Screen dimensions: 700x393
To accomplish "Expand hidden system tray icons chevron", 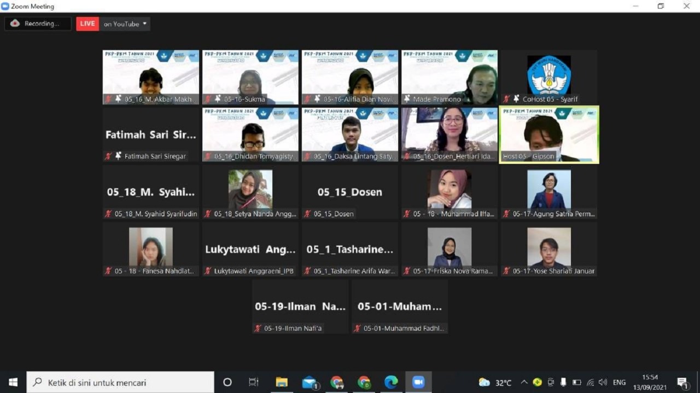I will pyautogui.click(x=524, y=382).
